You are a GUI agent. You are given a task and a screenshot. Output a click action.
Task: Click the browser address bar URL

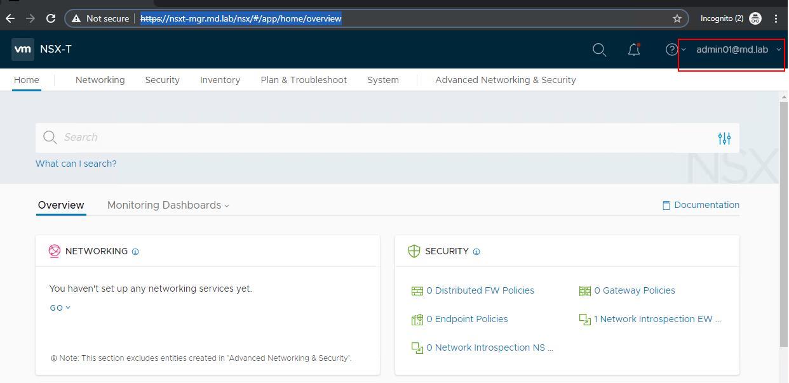(241, 18)
